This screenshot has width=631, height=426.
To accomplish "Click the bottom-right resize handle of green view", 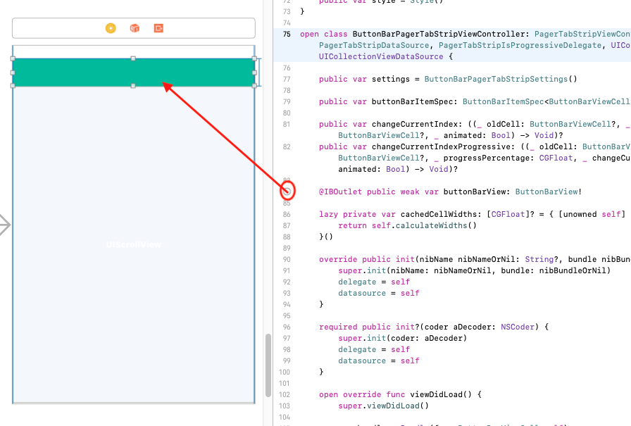I will 254,86.
